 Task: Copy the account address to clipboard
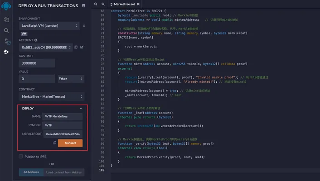pyautogui.click(x=76, y=47)
